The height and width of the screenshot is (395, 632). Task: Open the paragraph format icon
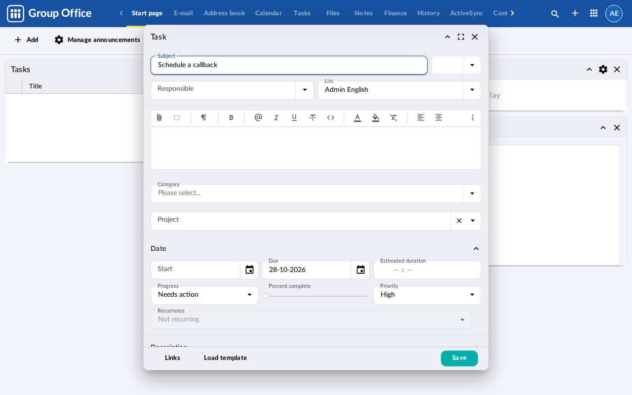pyautogui.click(x=203, y=118)
